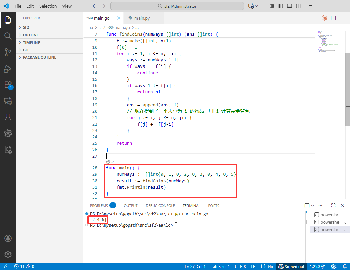The height and width of the screenshot is (270, 350).
Task: Click the Signed out status item
Action: pyautogui.click(x=291, y=266)
